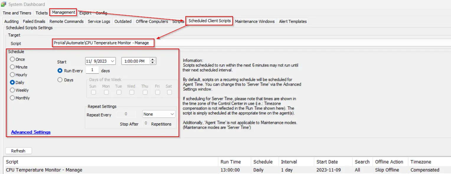Screen dimensions: 451x174
Task: Select the CPU Temperature Monitor - Manage row
Action: [44, 170]
